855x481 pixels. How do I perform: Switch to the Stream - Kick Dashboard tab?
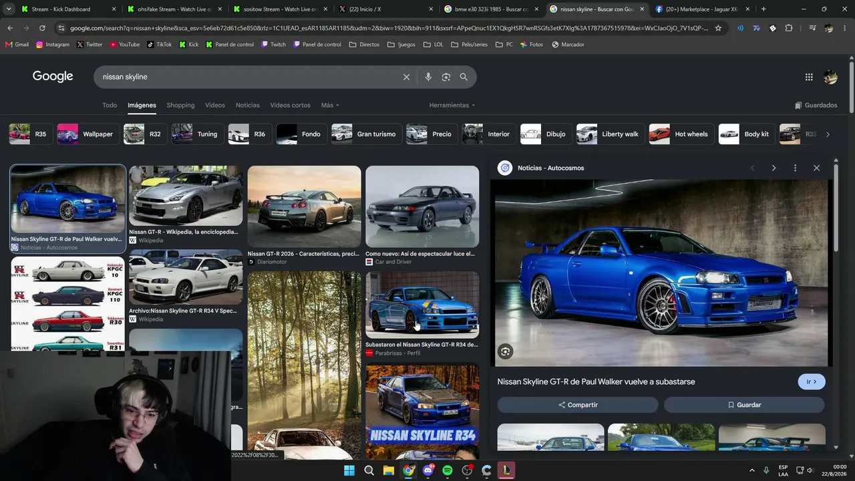67,9
